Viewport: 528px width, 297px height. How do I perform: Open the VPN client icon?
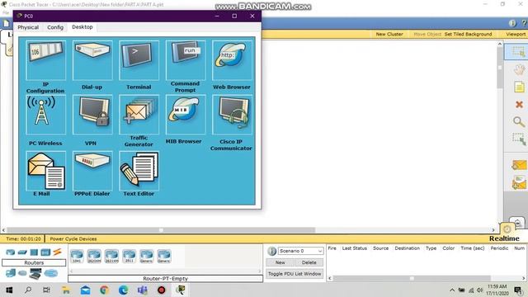[92, 115]
